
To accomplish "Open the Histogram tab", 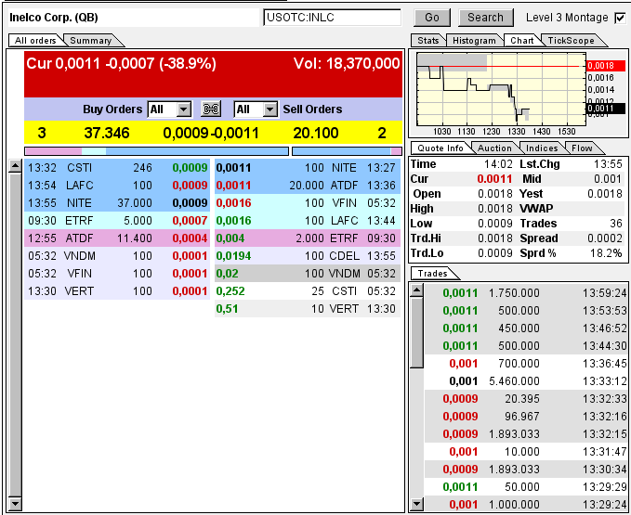I will pos(474,41).
